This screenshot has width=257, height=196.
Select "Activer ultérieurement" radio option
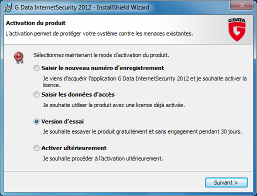(x=36, y=148)
